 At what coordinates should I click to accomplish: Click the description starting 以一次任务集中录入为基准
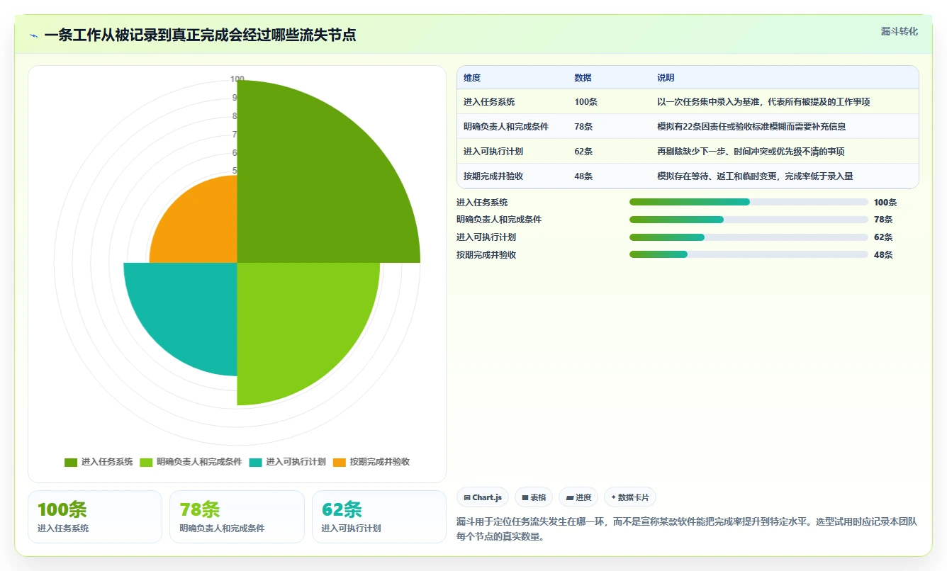tap(763, 102)
